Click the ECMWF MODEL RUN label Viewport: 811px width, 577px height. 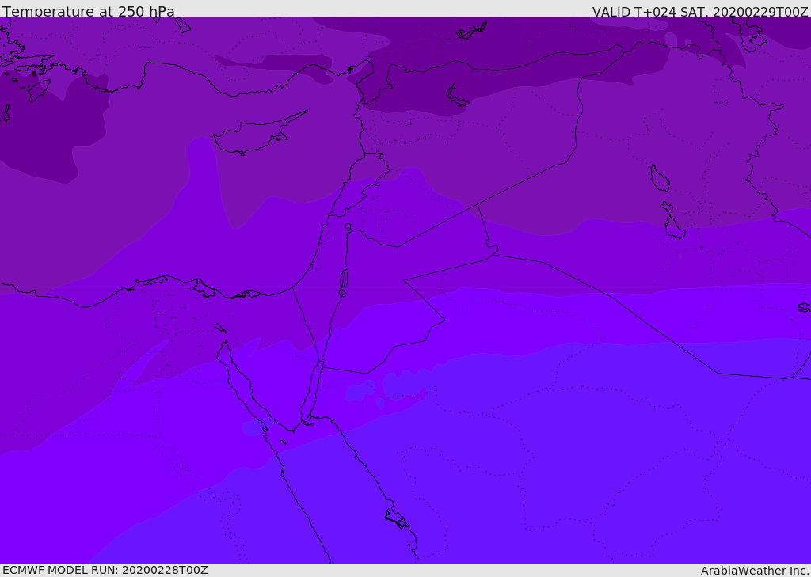tap(105, 570)
